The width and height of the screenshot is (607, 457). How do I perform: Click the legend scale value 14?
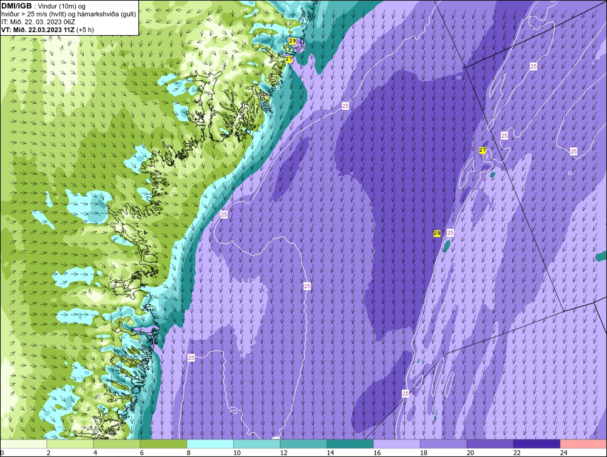click(x=330, y=453)
